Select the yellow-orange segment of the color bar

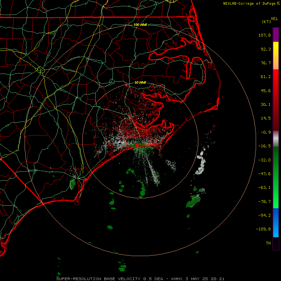pyautogui.click(x=276, y=56)
